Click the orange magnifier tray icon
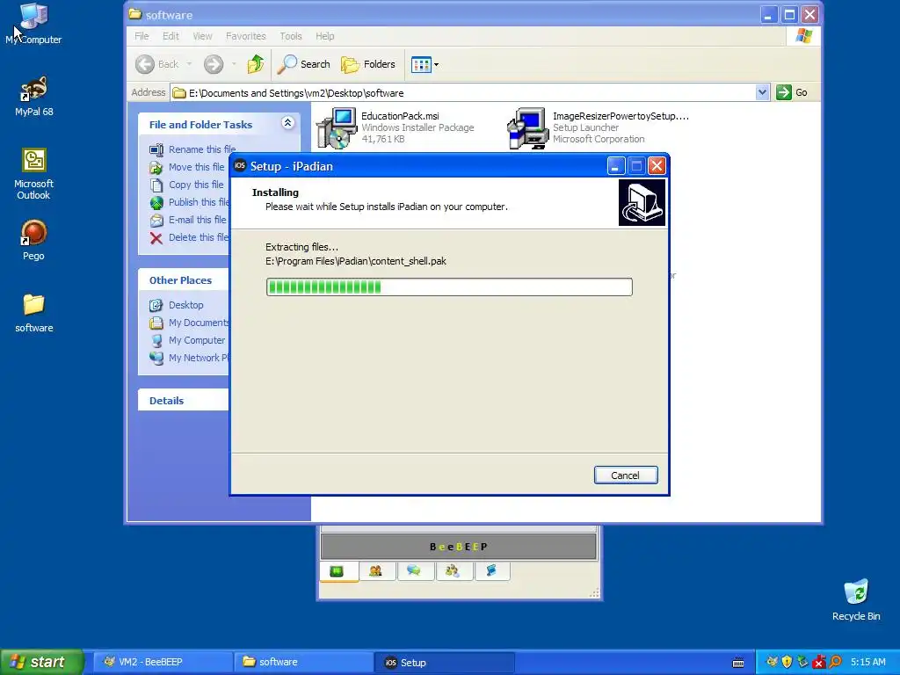900x675 pixels. click(835, 662)
